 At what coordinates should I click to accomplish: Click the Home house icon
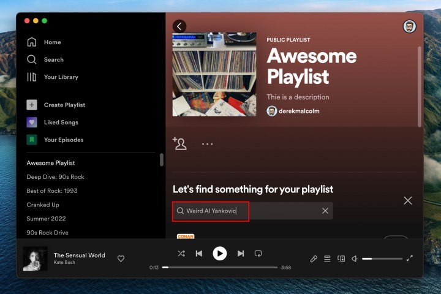(x=32, y=42)
